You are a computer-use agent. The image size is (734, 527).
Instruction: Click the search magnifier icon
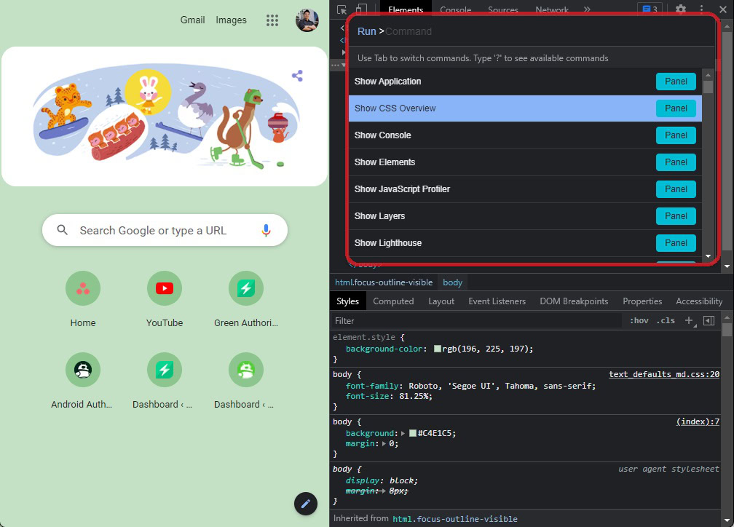[63, 230]
